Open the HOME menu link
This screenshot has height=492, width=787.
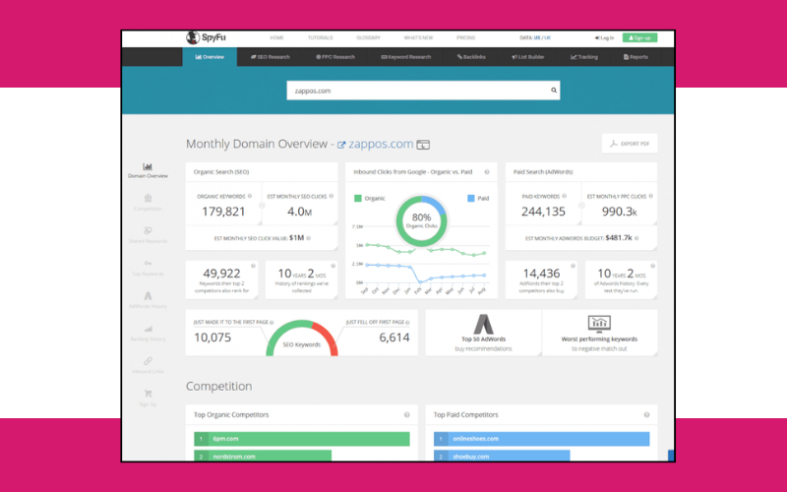tap(276, 37)
